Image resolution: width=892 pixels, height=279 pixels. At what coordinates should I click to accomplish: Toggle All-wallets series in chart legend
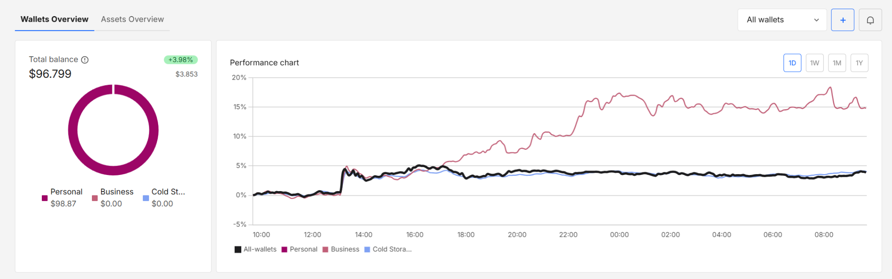(x=256, y=249)
